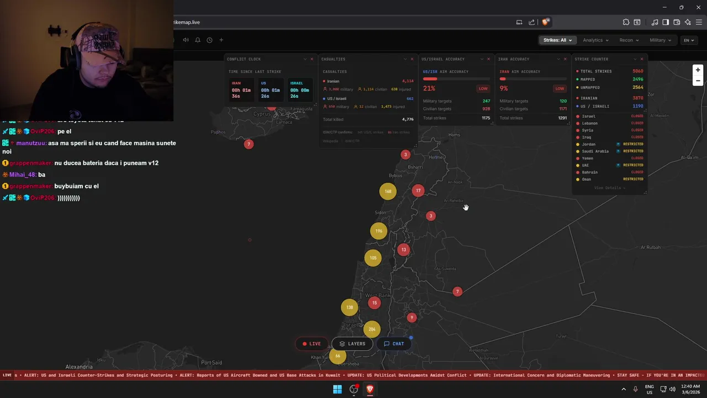Select the red 15 strike cluster
This screenshot has width=707, height=398.
(374, 303)
